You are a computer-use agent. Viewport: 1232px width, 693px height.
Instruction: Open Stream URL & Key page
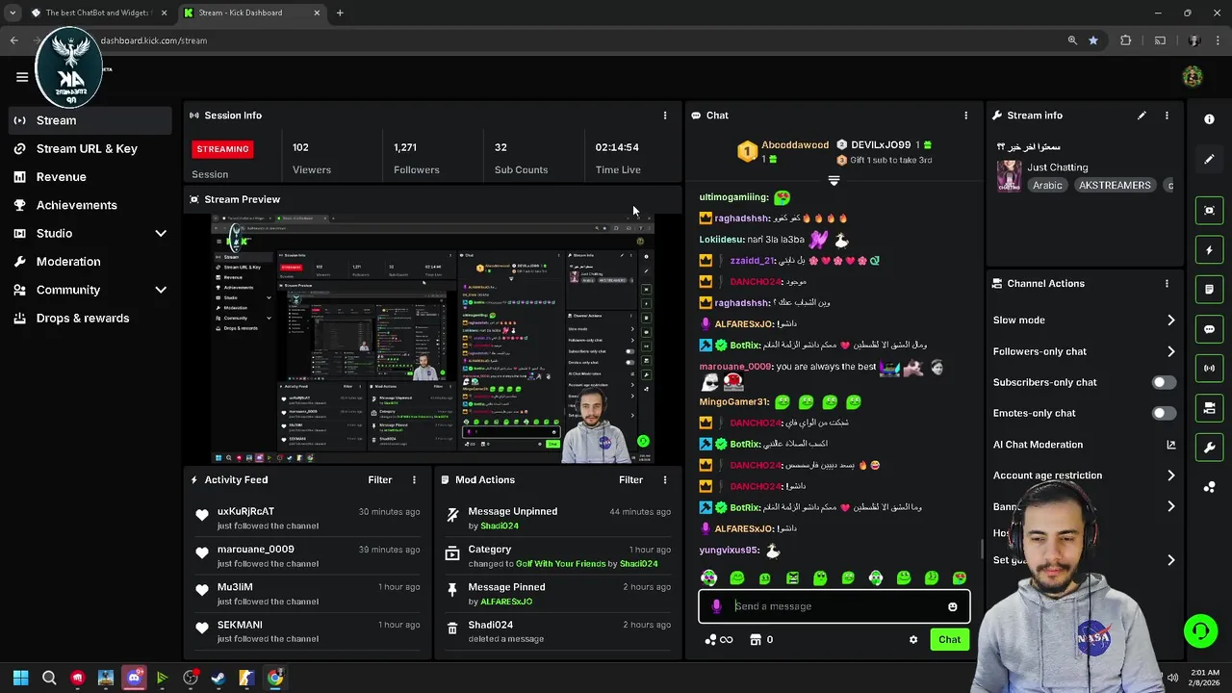coord(90,148)
